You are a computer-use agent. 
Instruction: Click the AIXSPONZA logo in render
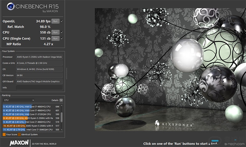coord(174,124)
